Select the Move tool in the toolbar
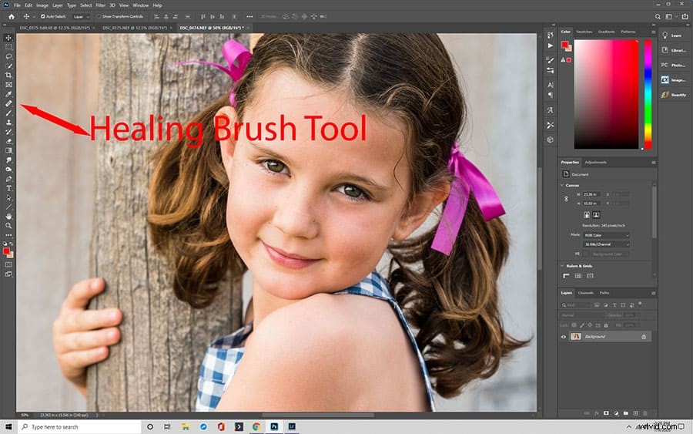This screenshot has width=693, height=434. pos(8,38)
